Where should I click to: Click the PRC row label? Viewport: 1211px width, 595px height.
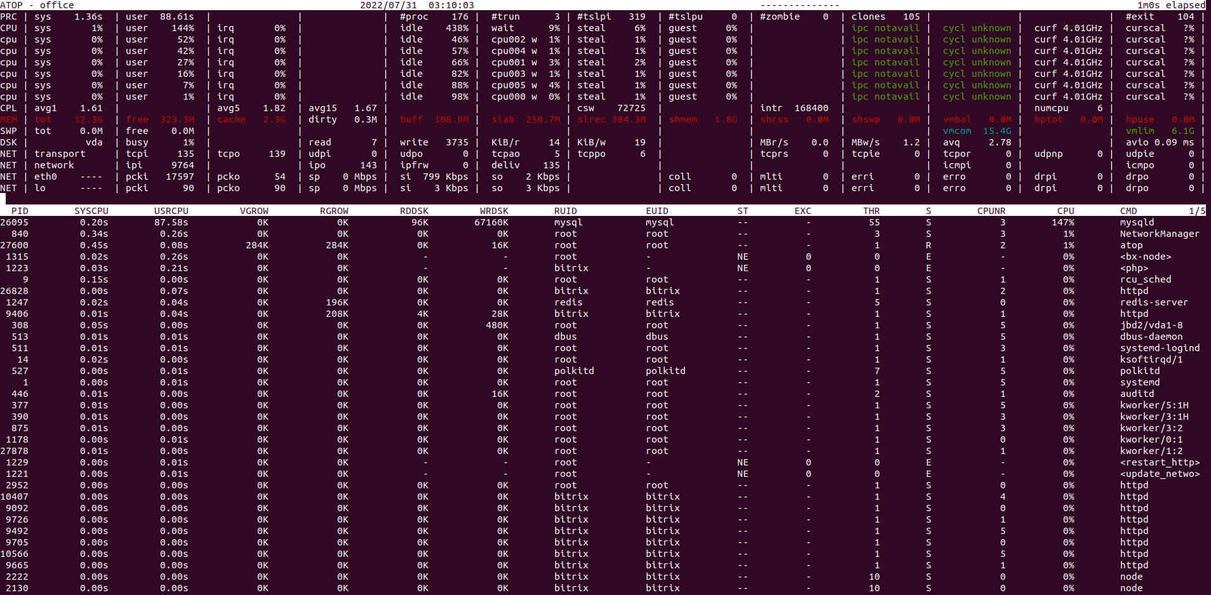(8, 17)
